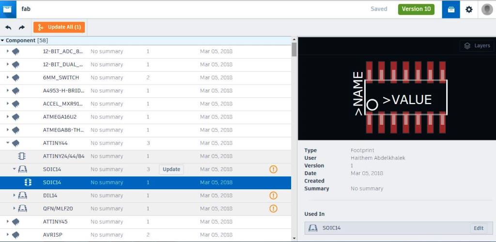Click the warning icon on DIL14 row

(x=273, y=196)
